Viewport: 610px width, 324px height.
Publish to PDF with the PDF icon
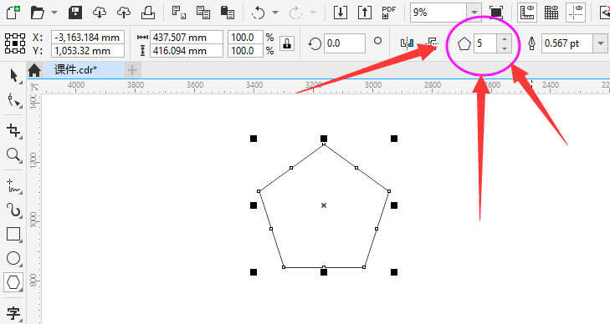coord(388,13)
